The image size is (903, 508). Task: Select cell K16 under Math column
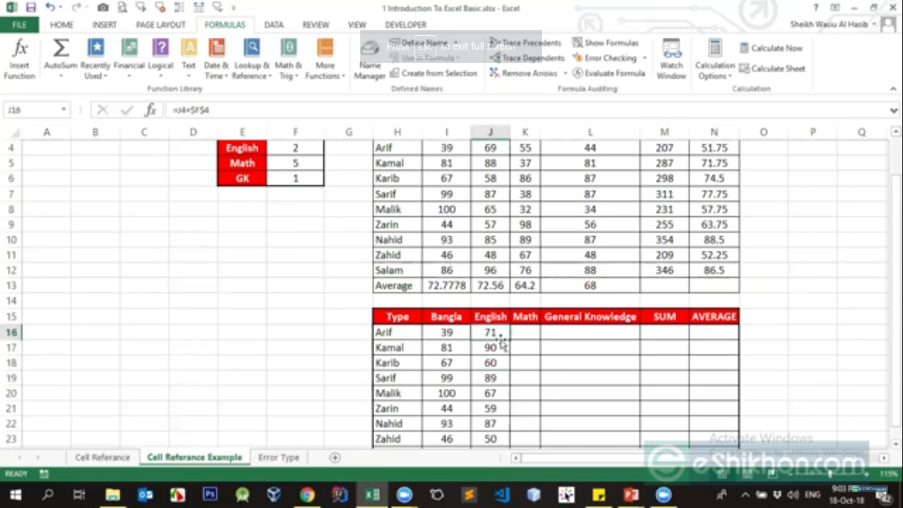click(x=525, y=332)
